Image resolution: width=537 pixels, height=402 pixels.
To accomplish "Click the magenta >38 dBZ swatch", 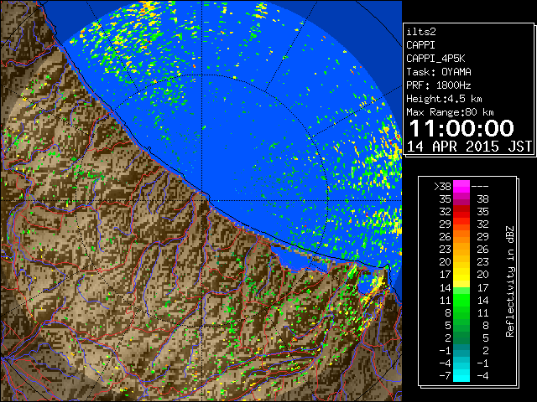I will pos(461,186).
